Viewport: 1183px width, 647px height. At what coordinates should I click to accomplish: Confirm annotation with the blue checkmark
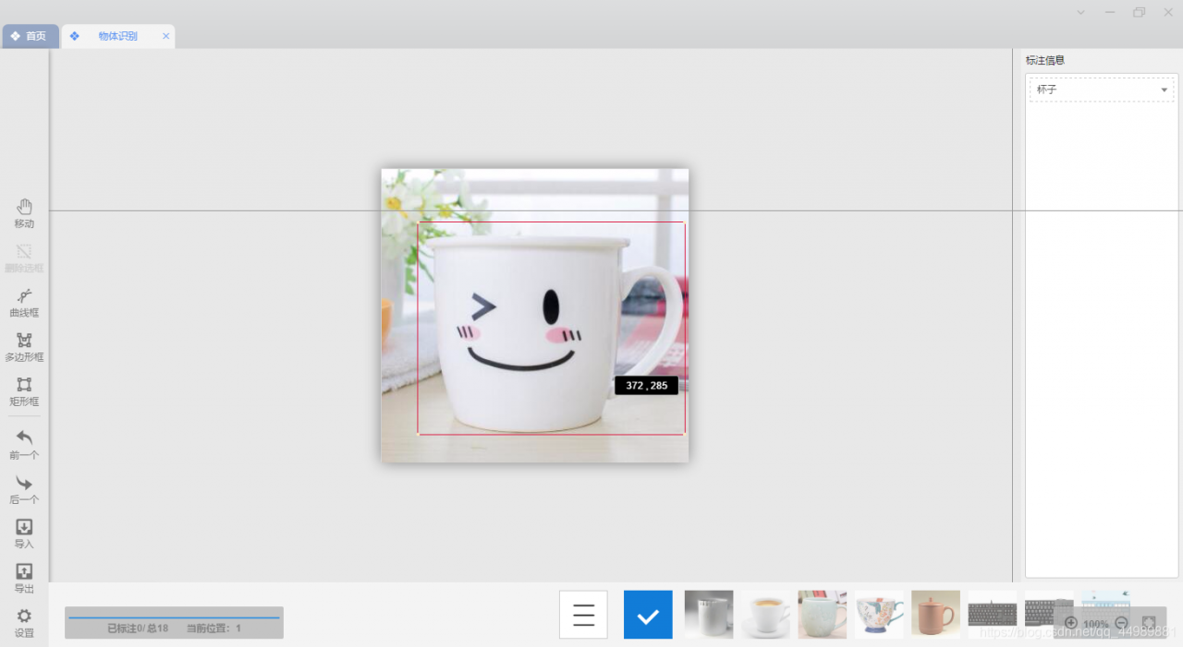[647, 614]
